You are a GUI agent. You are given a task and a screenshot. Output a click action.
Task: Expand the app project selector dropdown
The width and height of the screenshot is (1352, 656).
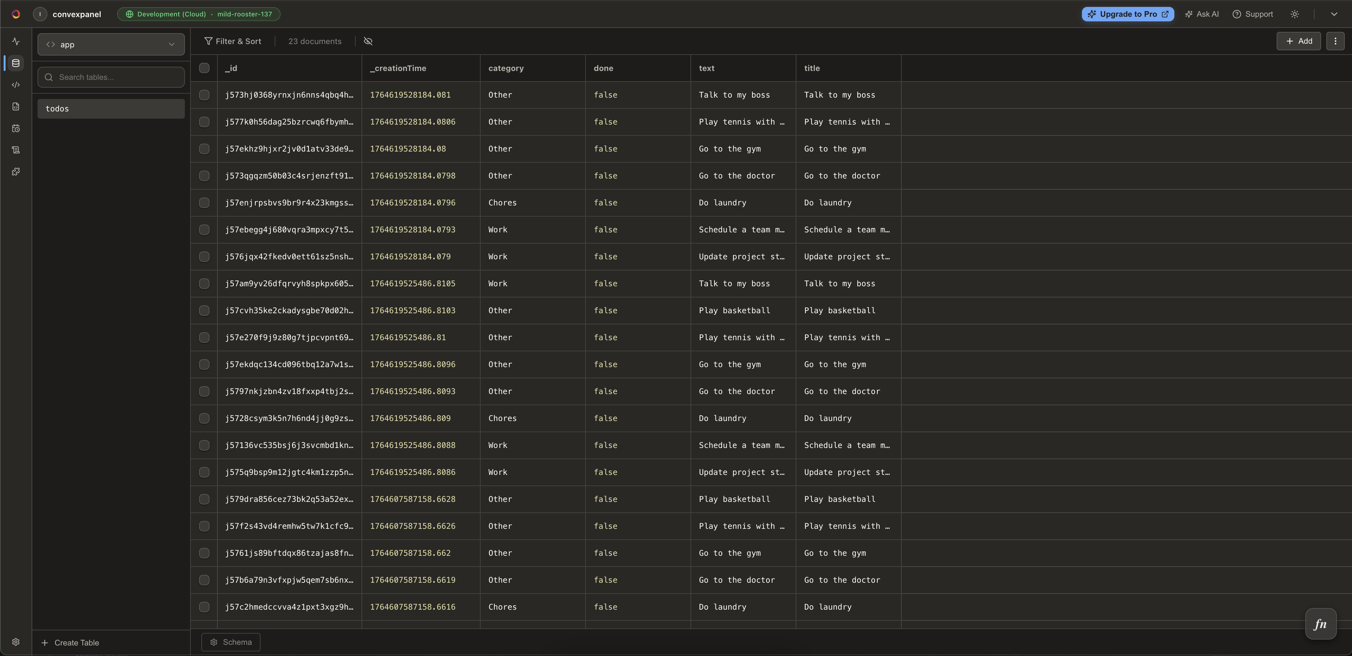point(171,44)
